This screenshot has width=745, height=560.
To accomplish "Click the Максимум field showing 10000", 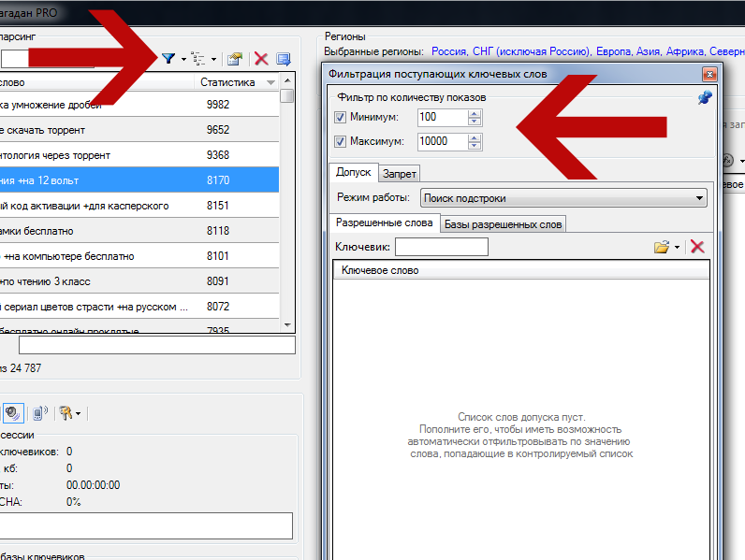I will point(443,141).
